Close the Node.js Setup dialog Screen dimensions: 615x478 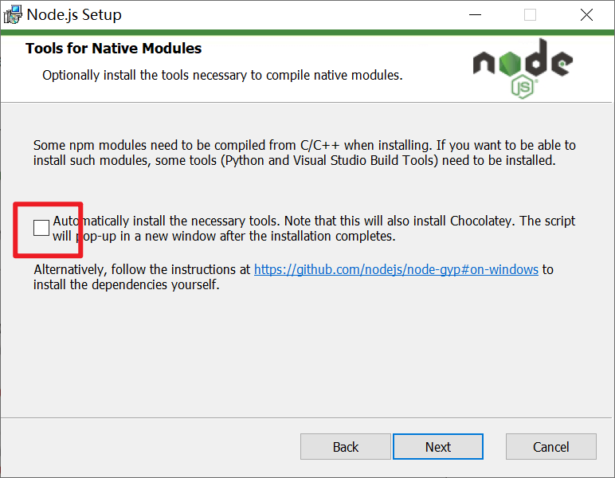click(586, 14)
